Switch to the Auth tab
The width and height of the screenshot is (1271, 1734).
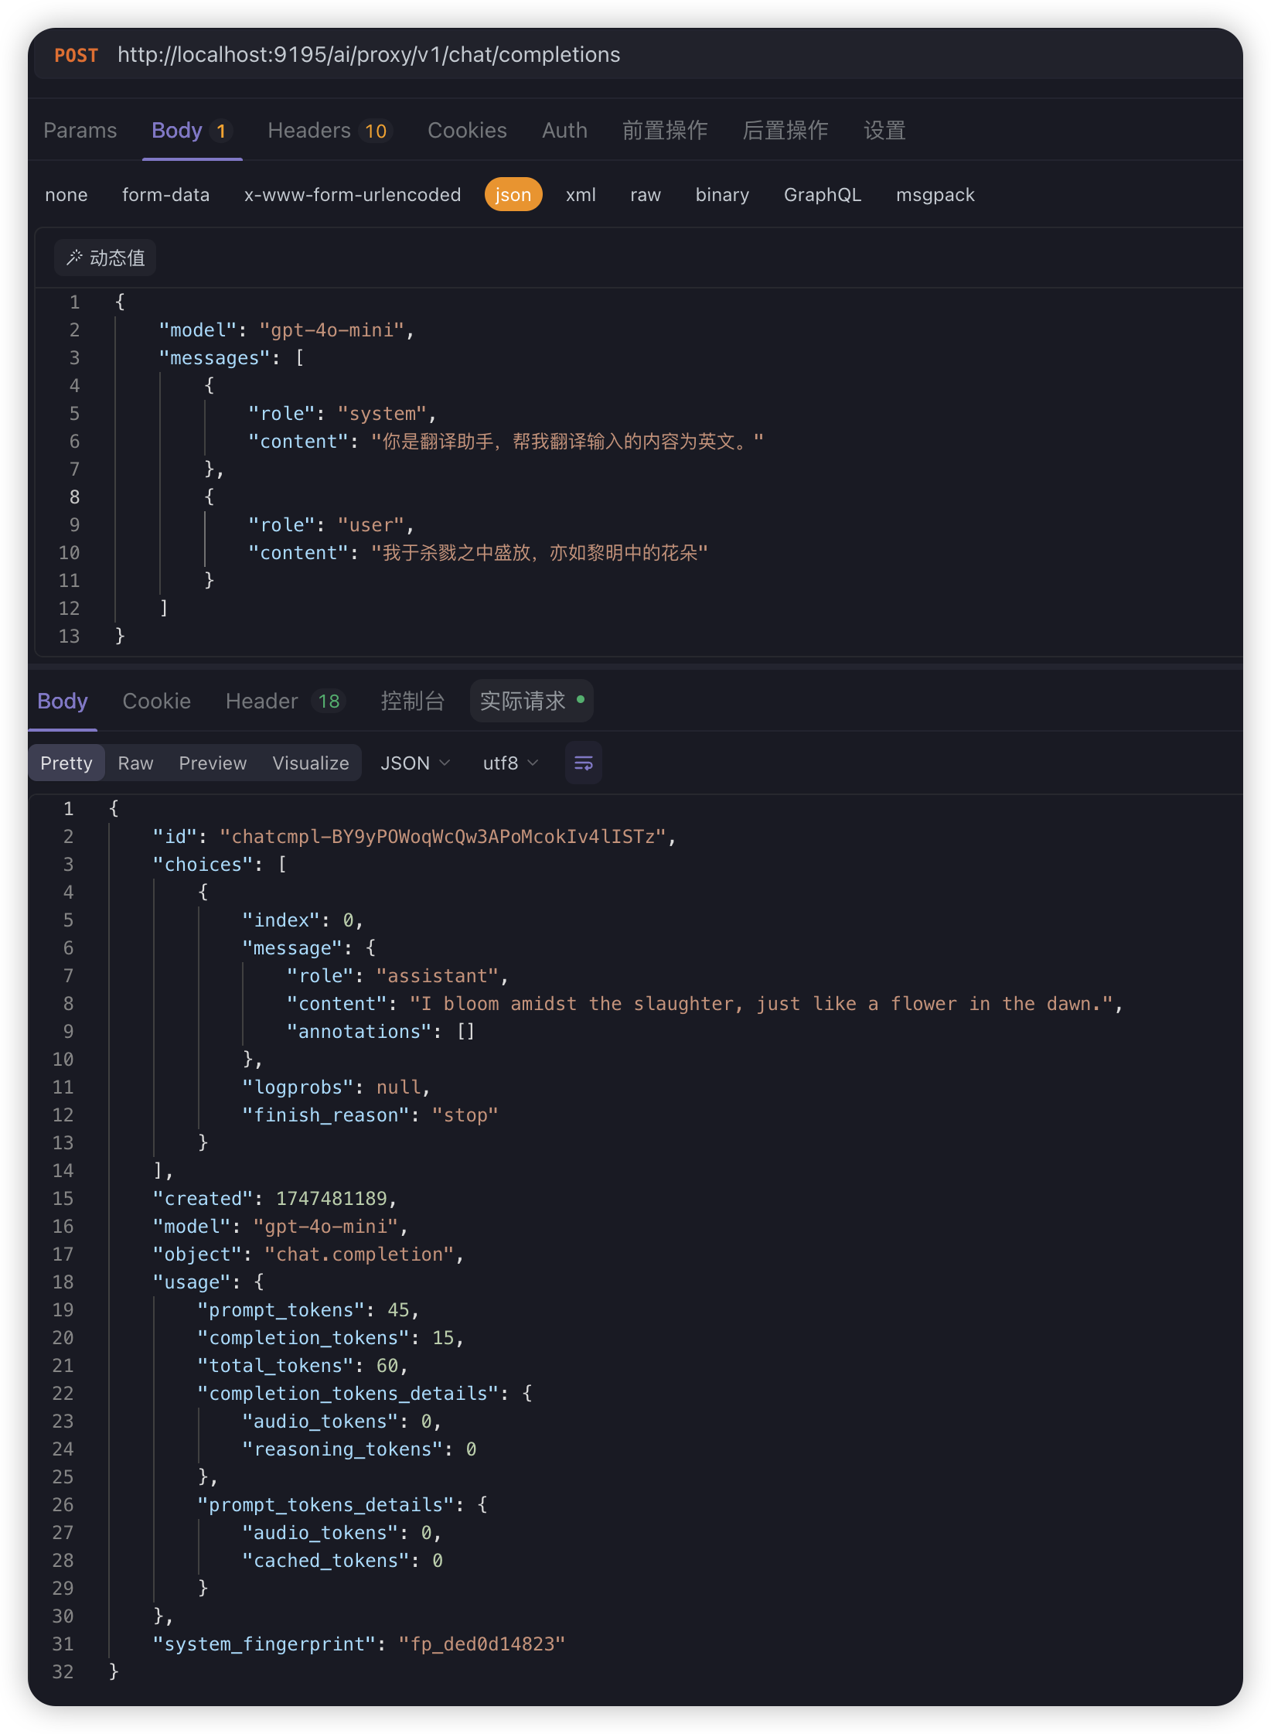(564, 131)
